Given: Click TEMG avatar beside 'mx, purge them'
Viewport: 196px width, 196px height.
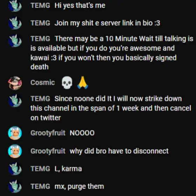Looking at the screenshot, I should (15, 186).
